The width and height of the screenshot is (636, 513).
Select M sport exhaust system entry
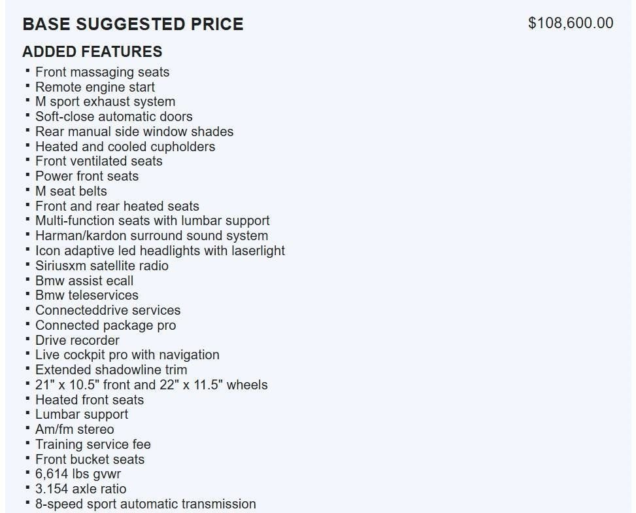(105, 102)
